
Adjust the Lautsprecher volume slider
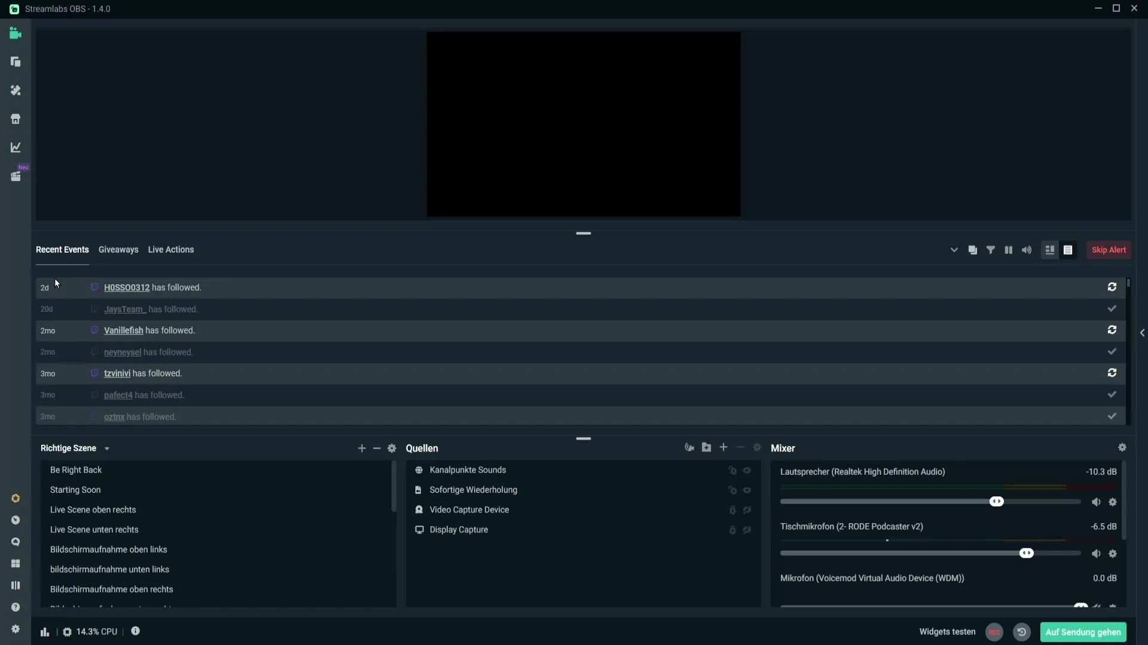tap(997, 502)
